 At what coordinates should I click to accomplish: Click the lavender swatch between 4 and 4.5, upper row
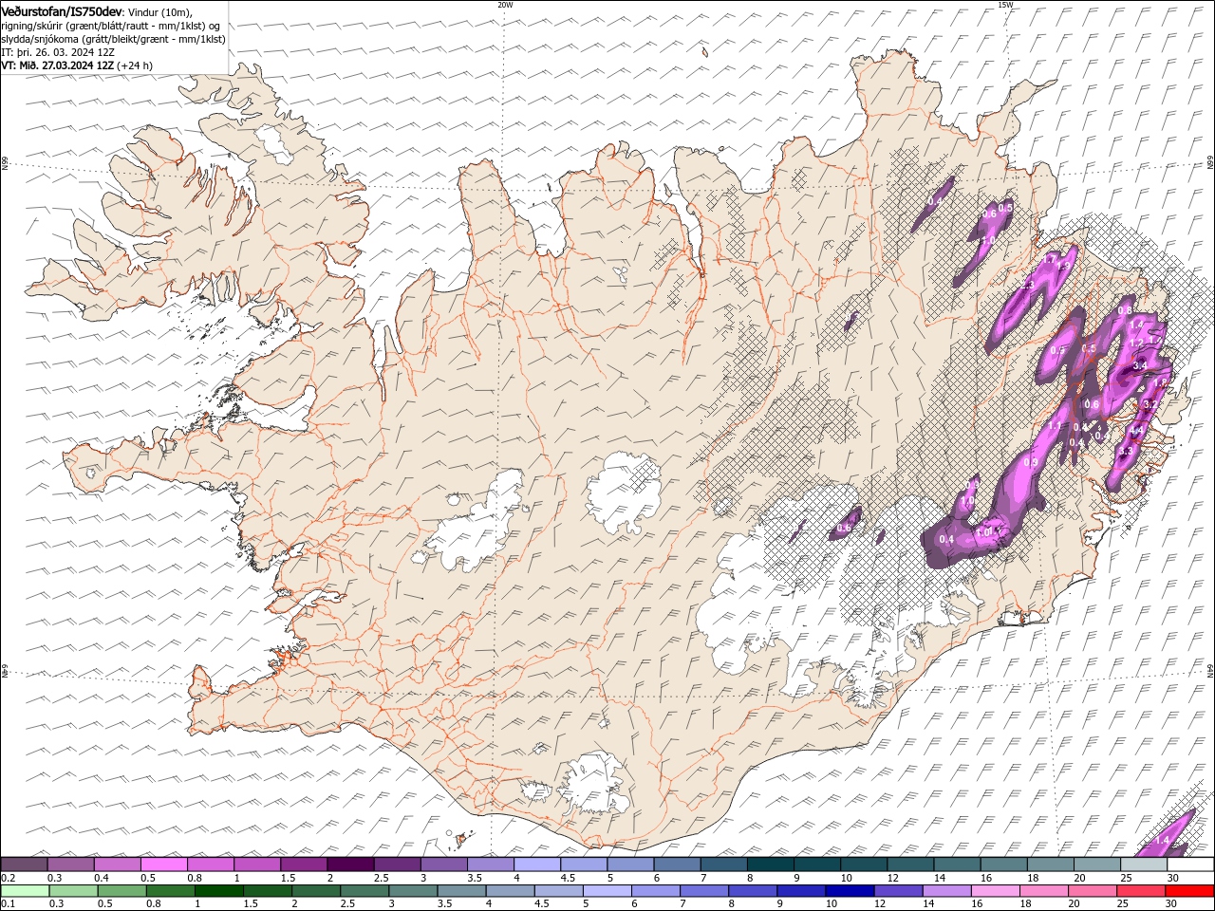point(536,865)
